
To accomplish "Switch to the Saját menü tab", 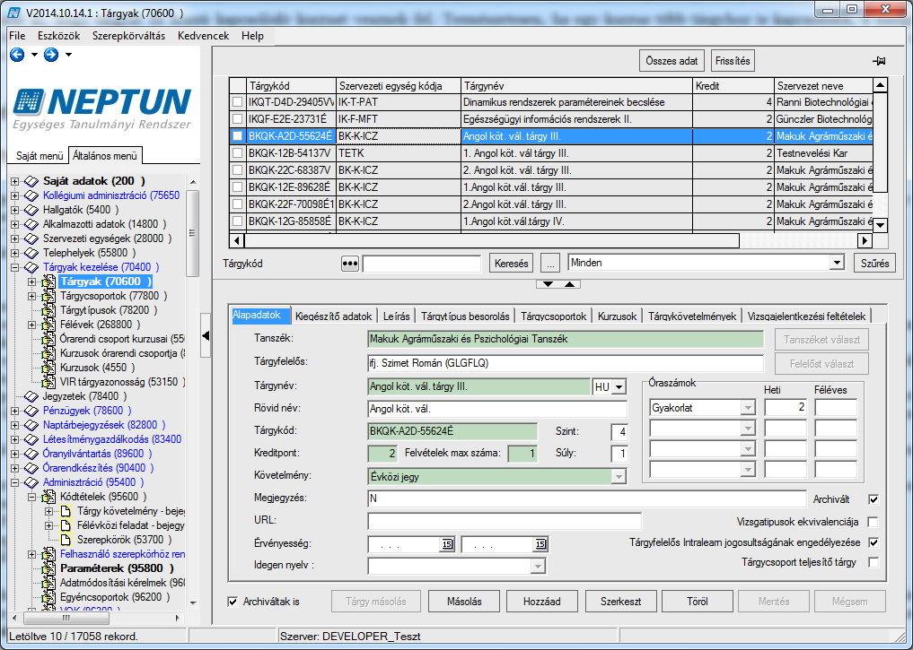I will point(40,156).
